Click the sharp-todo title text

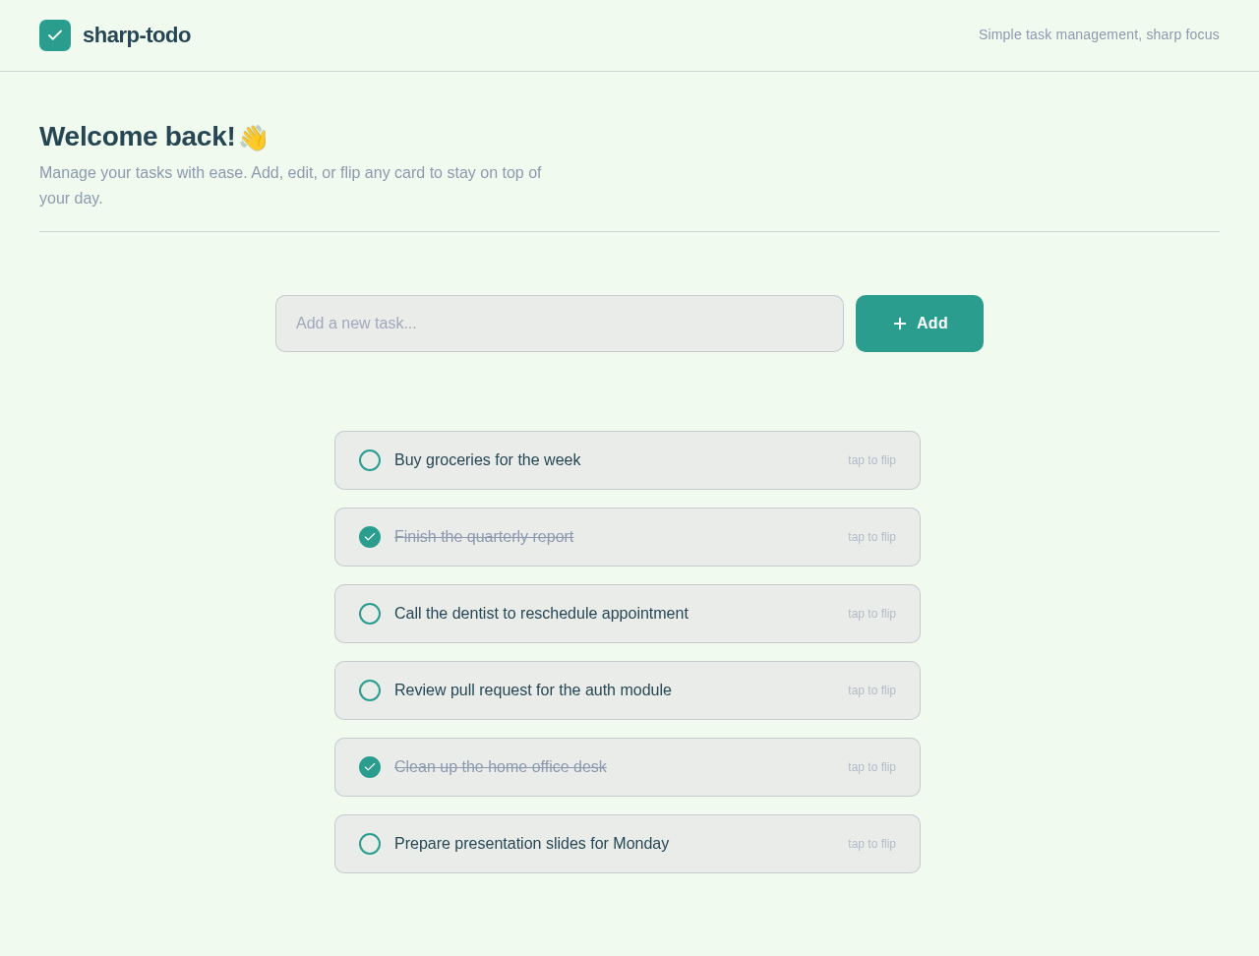[x=137, y=35]
